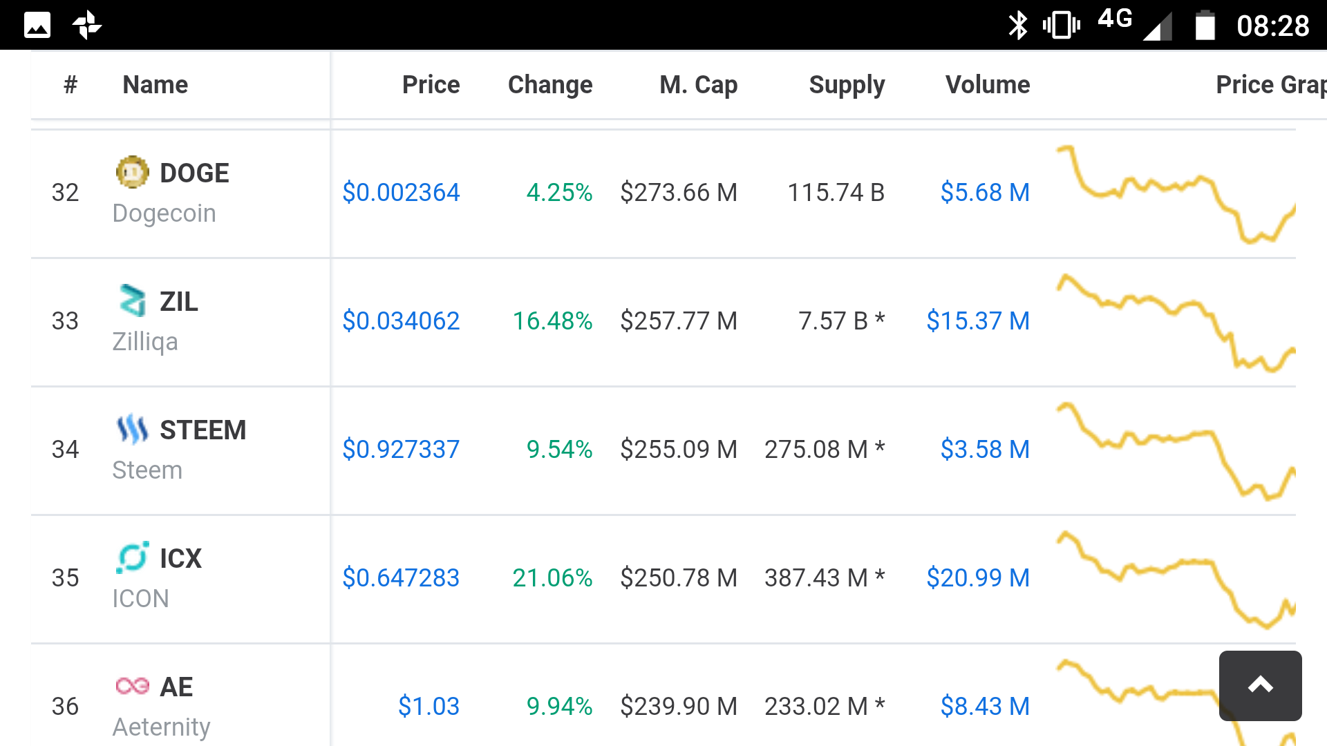
Task: Select the 16.48% change value for ZIL
Action: [552, 321]
